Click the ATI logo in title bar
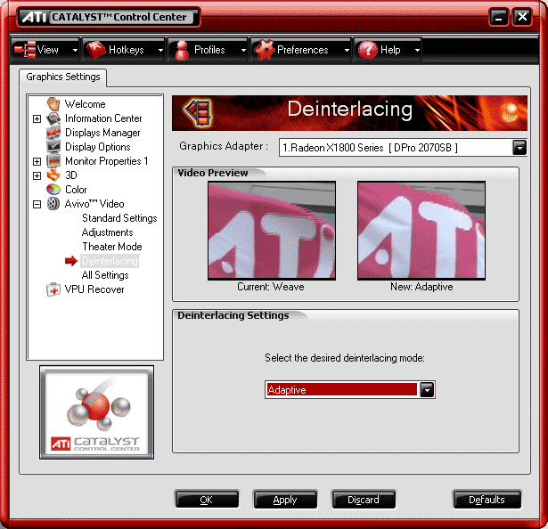 click(34, 17)
